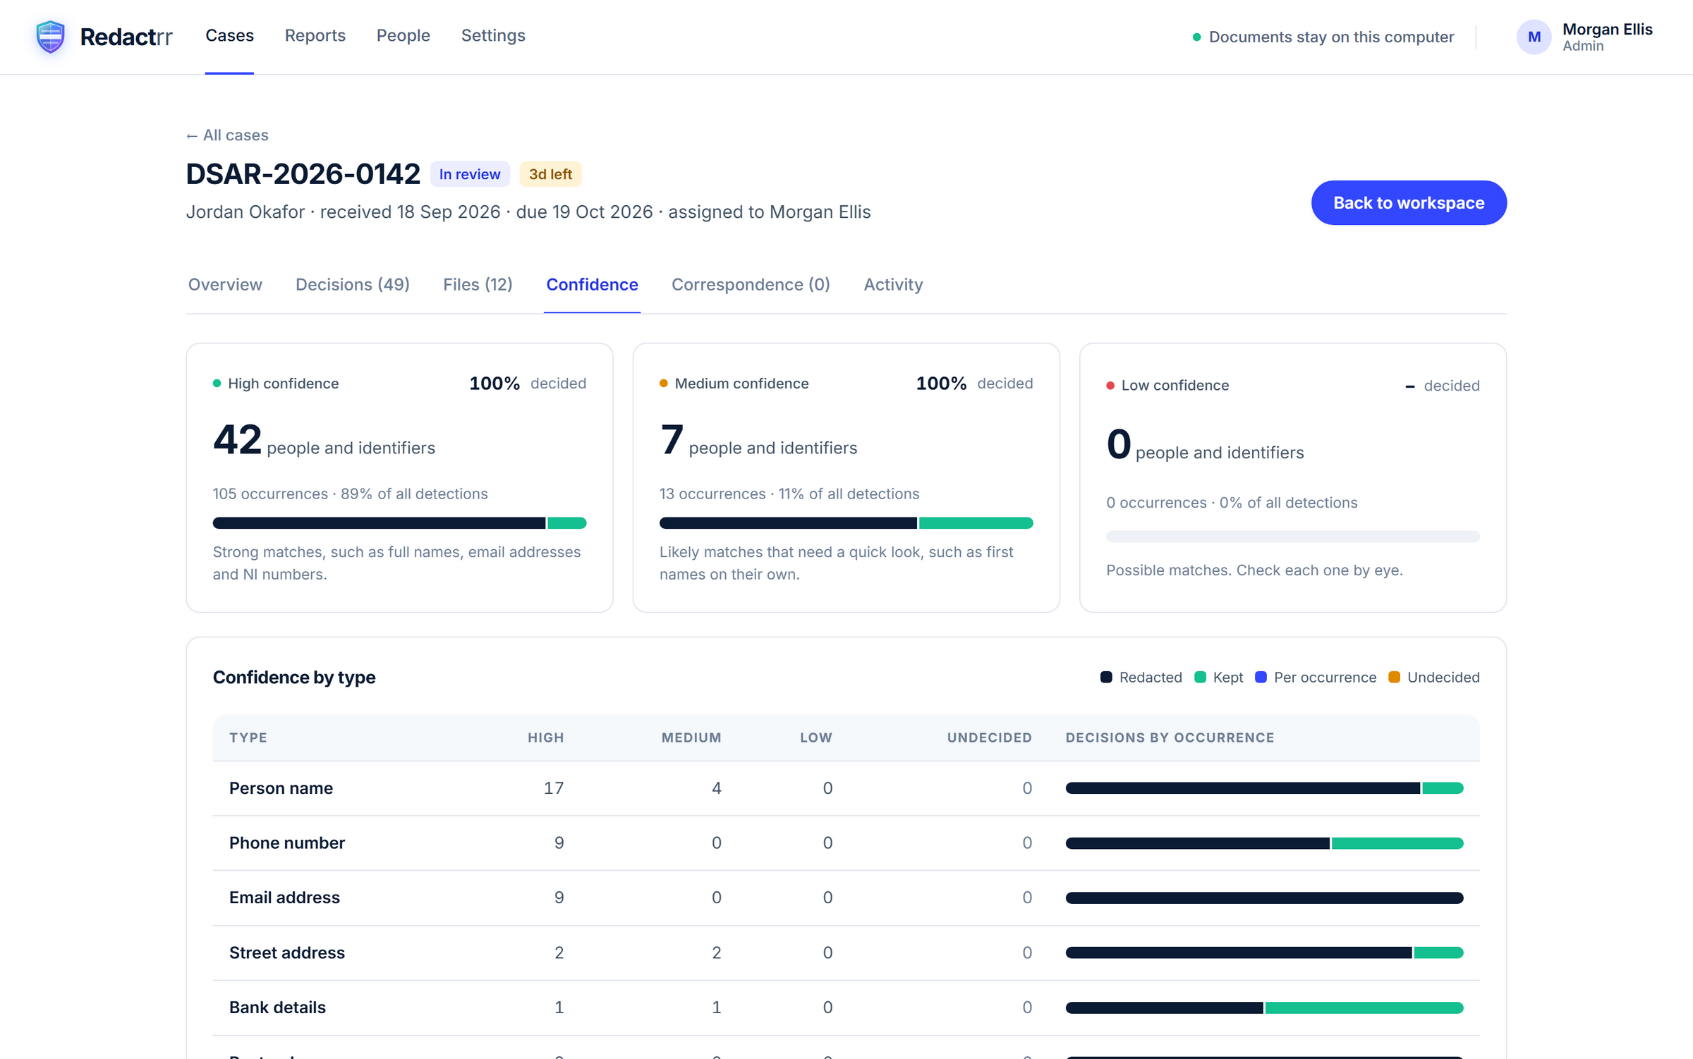1693x1059 pixels.
Task: Open the Files (12) tab
Action: pos(478,284)
